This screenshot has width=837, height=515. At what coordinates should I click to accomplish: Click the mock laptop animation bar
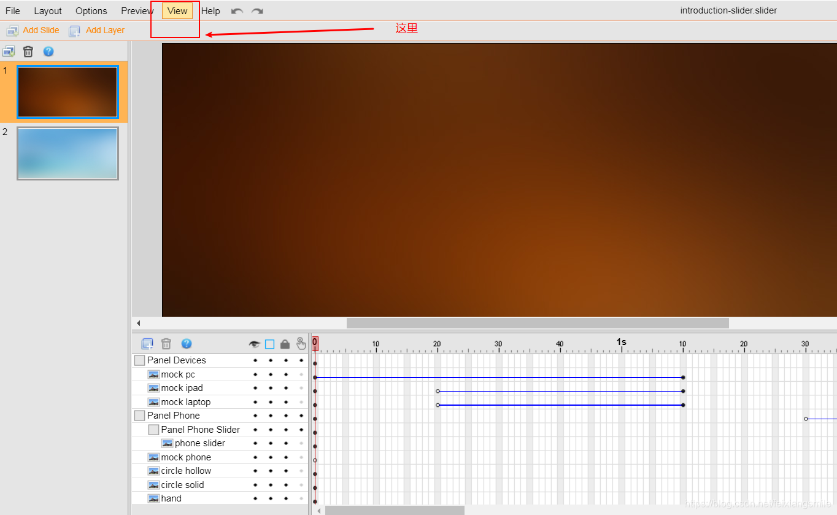(x=560, y=405)
